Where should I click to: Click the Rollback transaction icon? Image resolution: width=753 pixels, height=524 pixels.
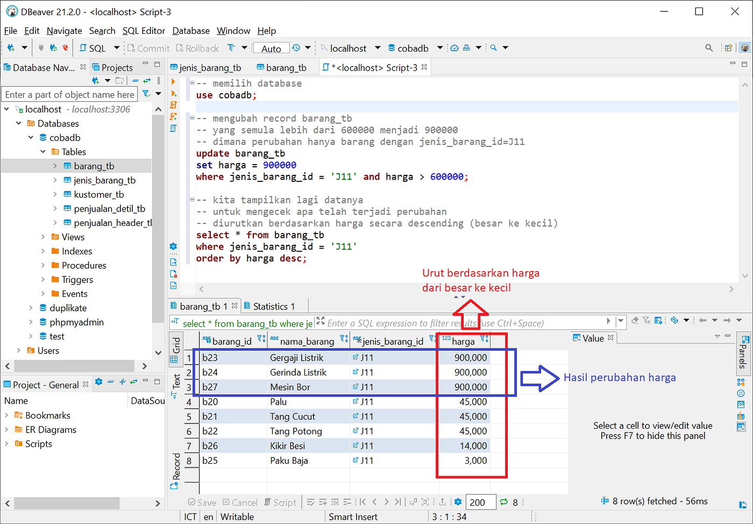coord(197,48)
